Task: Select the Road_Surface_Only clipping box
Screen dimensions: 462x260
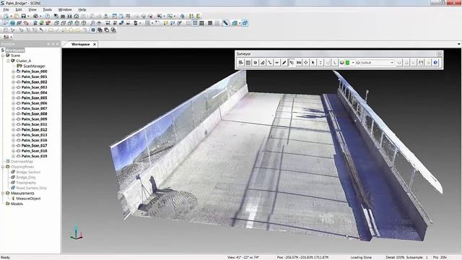Action: click(31, 188)
